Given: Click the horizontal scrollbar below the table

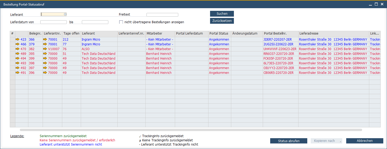Looking at the screenshot, I should 191,130.
